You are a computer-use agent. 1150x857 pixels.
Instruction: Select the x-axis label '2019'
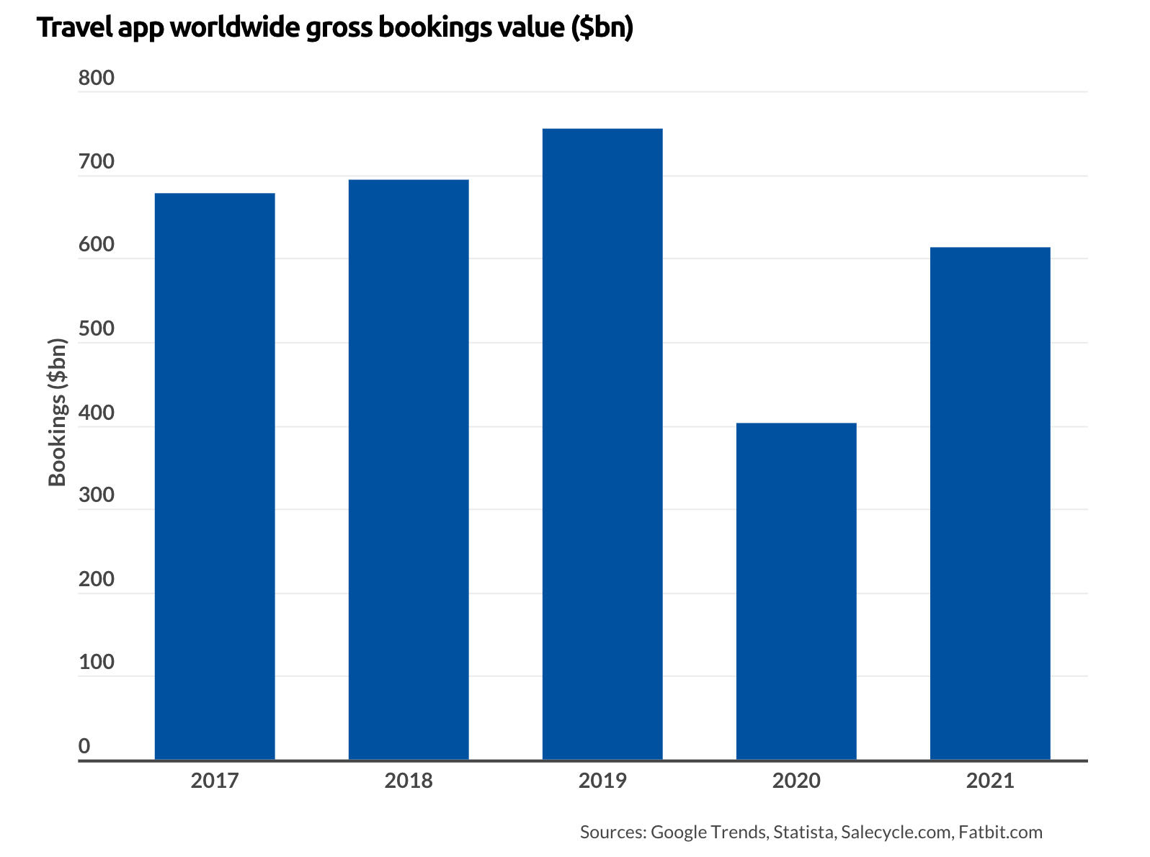click(602, 781)
